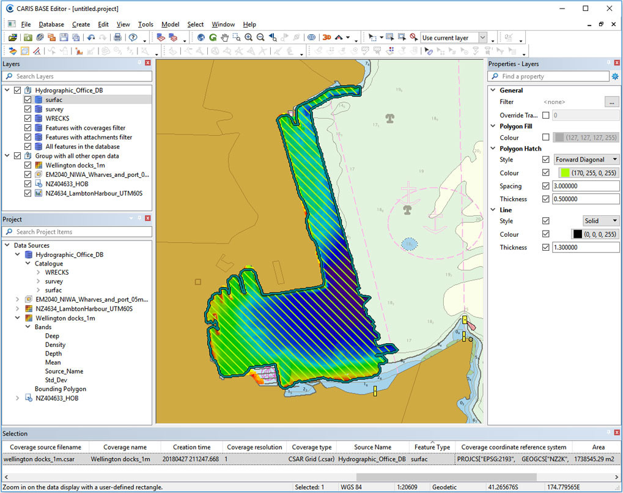Screen dimensions: 623x493
Task: Click the orange stacked windows icon
Action: click(51, 37)
